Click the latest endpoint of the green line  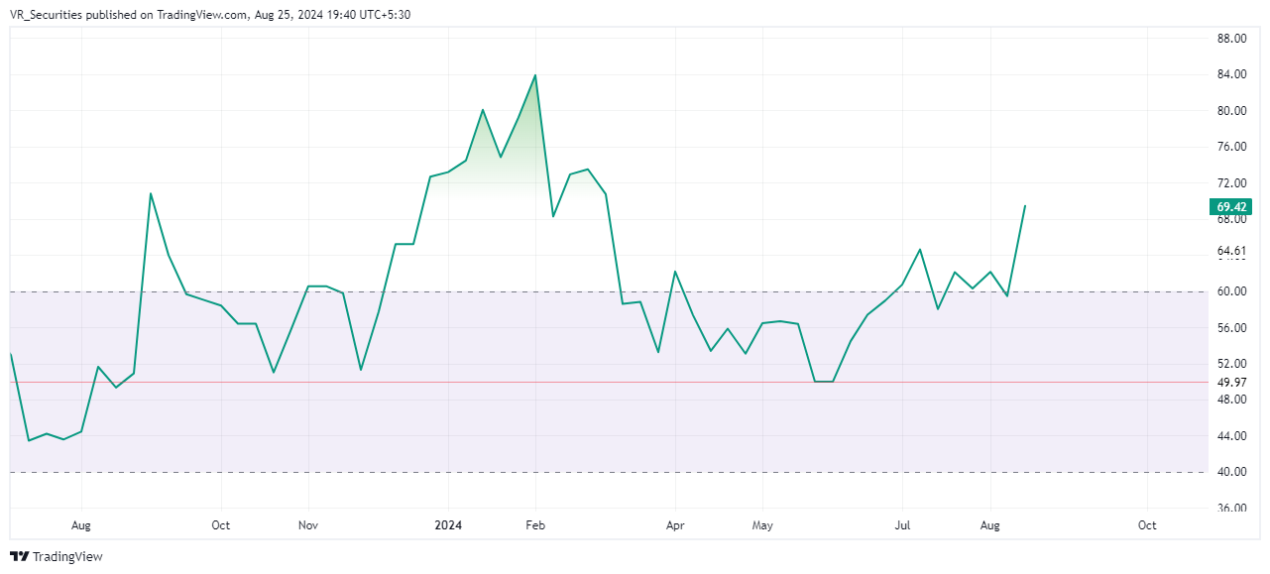pos(1024,206)
